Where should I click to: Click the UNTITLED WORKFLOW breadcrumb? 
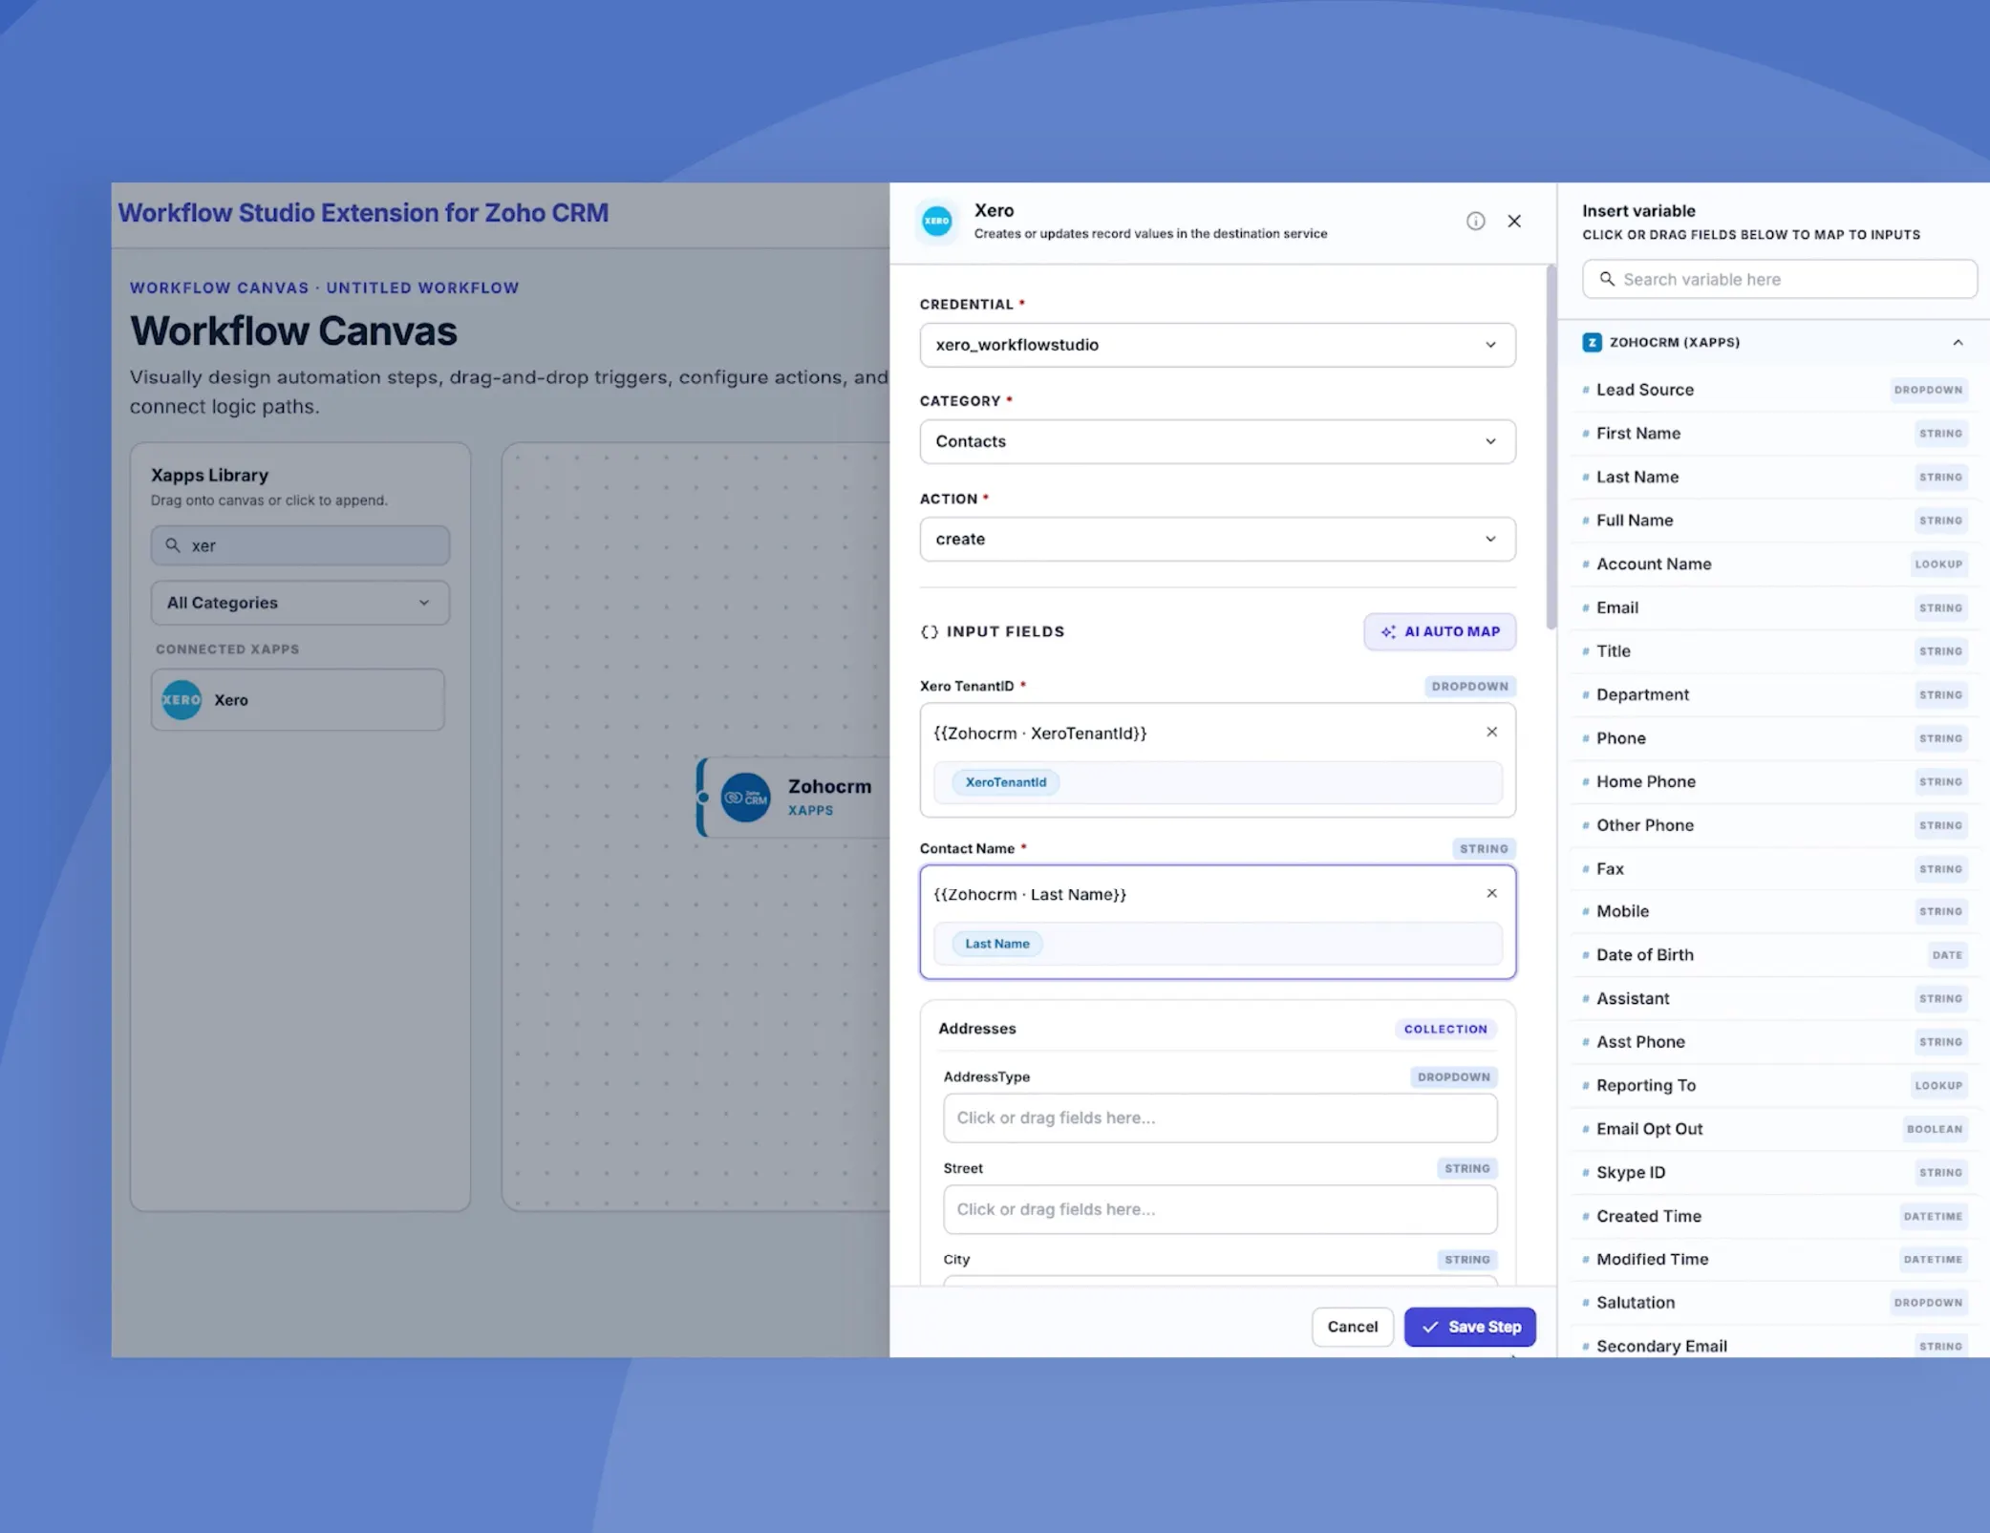[x=422, y=287]
